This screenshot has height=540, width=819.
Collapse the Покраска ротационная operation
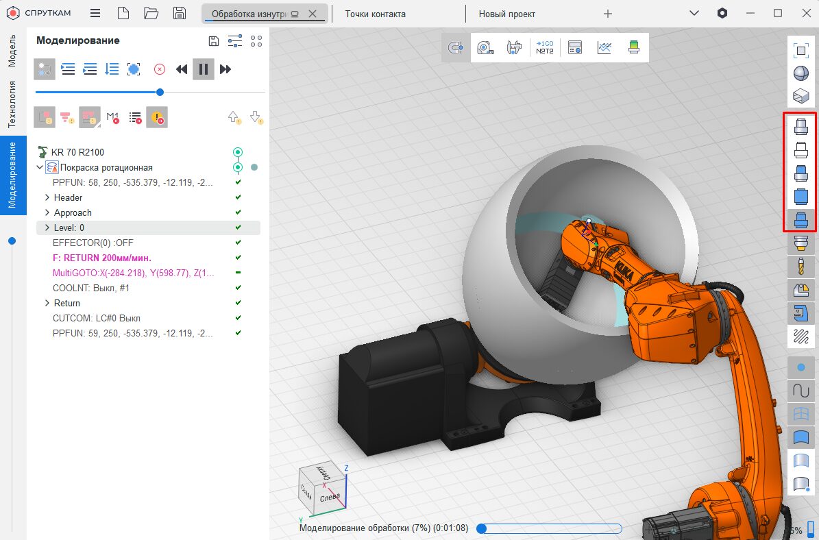point(40,167)
